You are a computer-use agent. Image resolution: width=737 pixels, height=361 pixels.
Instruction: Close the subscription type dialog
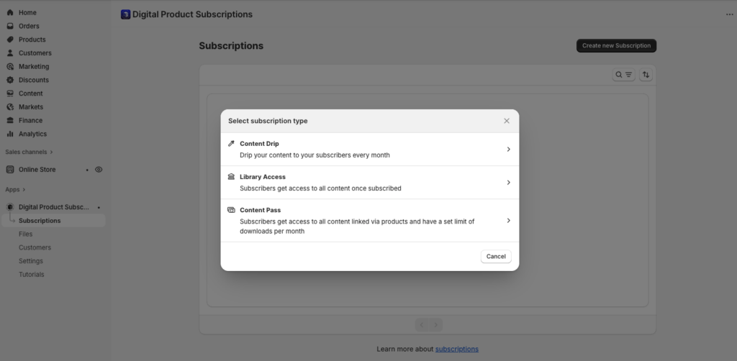506,121
